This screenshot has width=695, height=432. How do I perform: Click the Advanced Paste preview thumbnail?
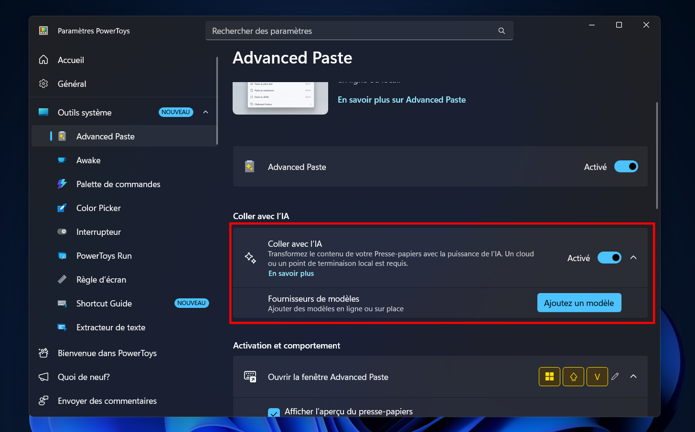[280, 98]
